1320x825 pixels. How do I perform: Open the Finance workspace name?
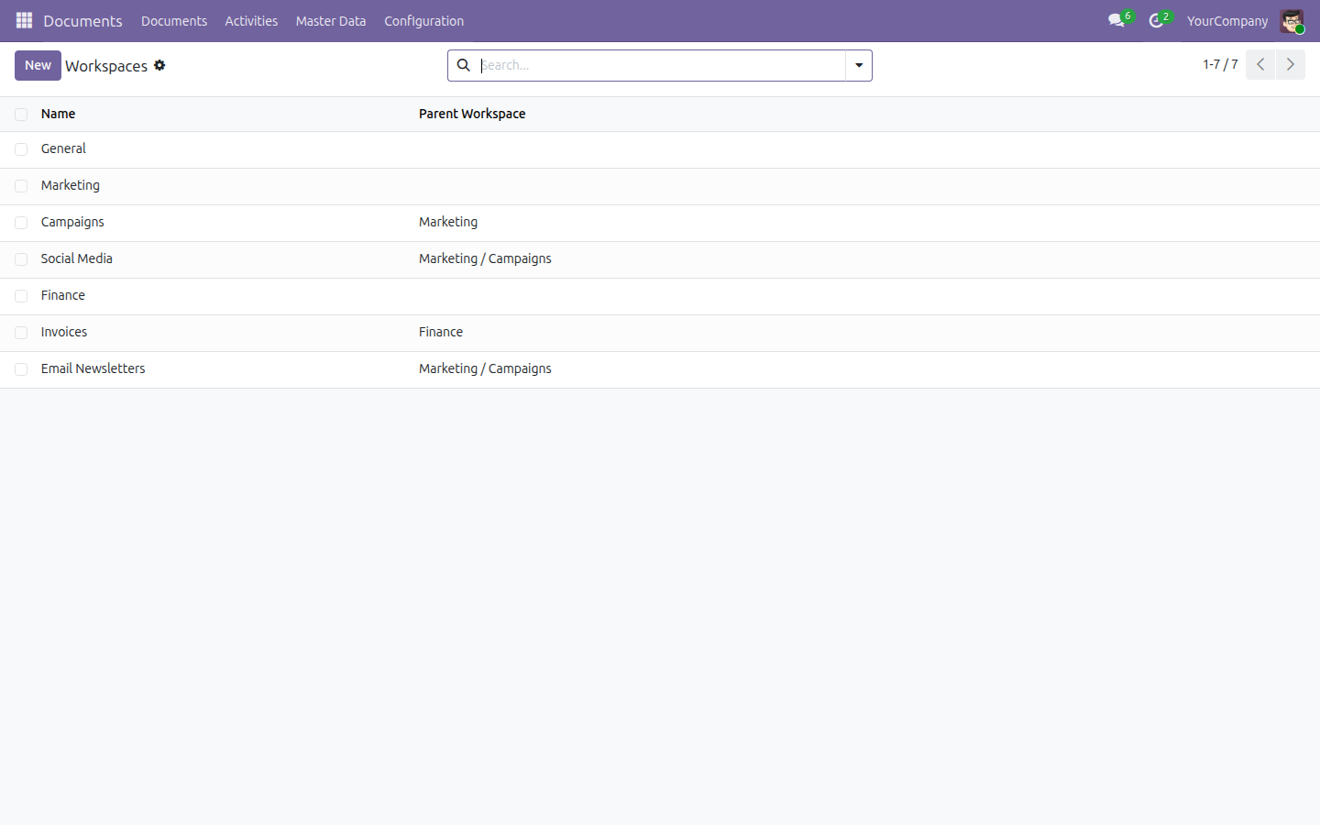63,295
